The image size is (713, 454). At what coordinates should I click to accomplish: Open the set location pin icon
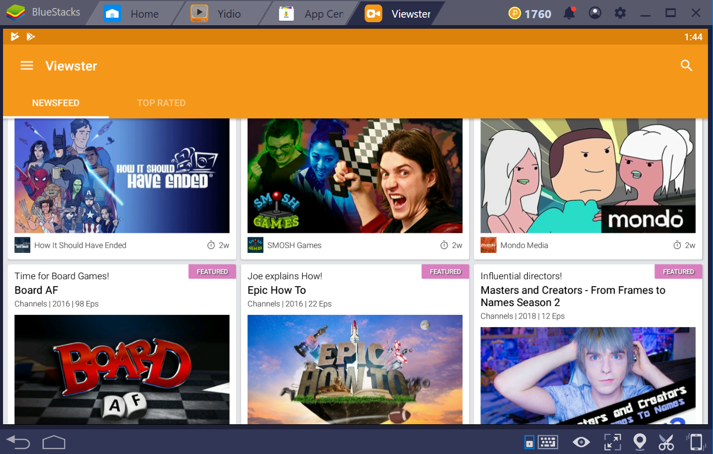(639, 442)
